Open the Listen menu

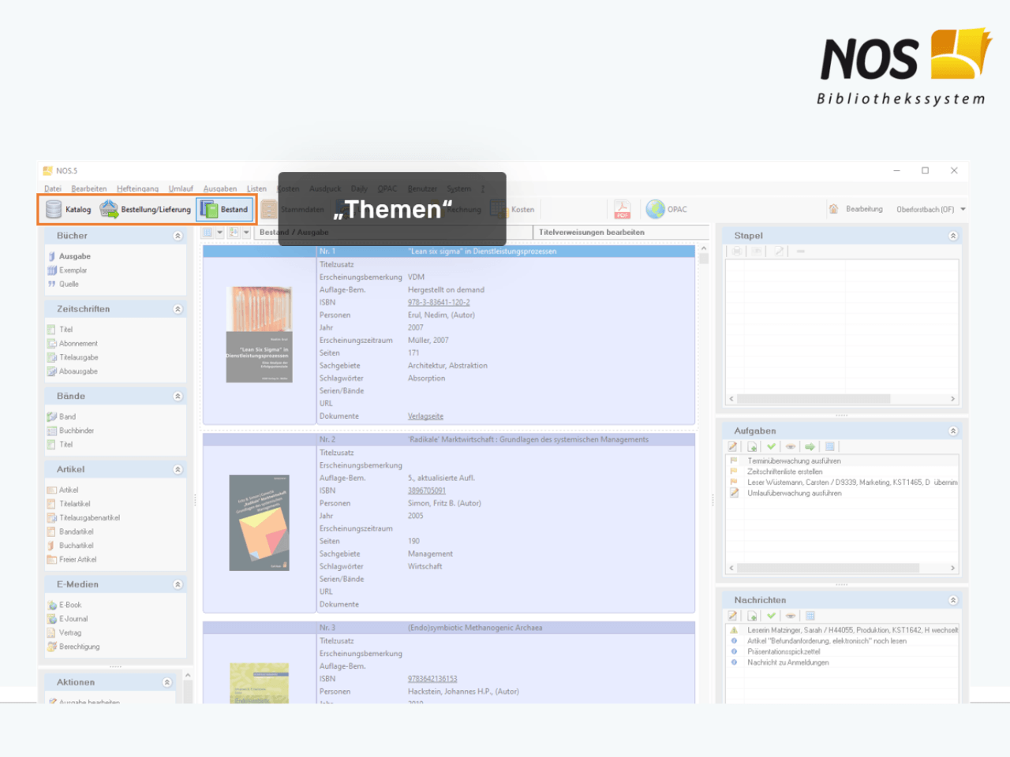pyautogui.click(x=256, y=188)
